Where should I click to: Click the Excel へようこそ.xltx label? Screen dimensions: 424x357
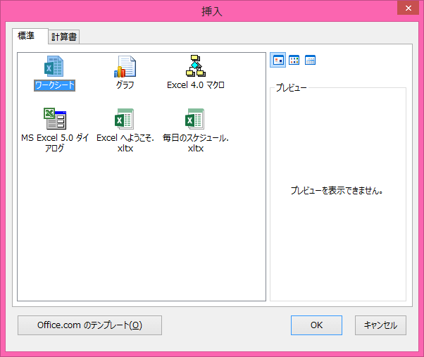pos(125,143)
